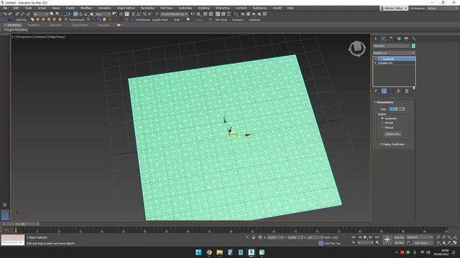Open the user account dropdown
Viewport: 460px width, 258px height.
point(394,8)
